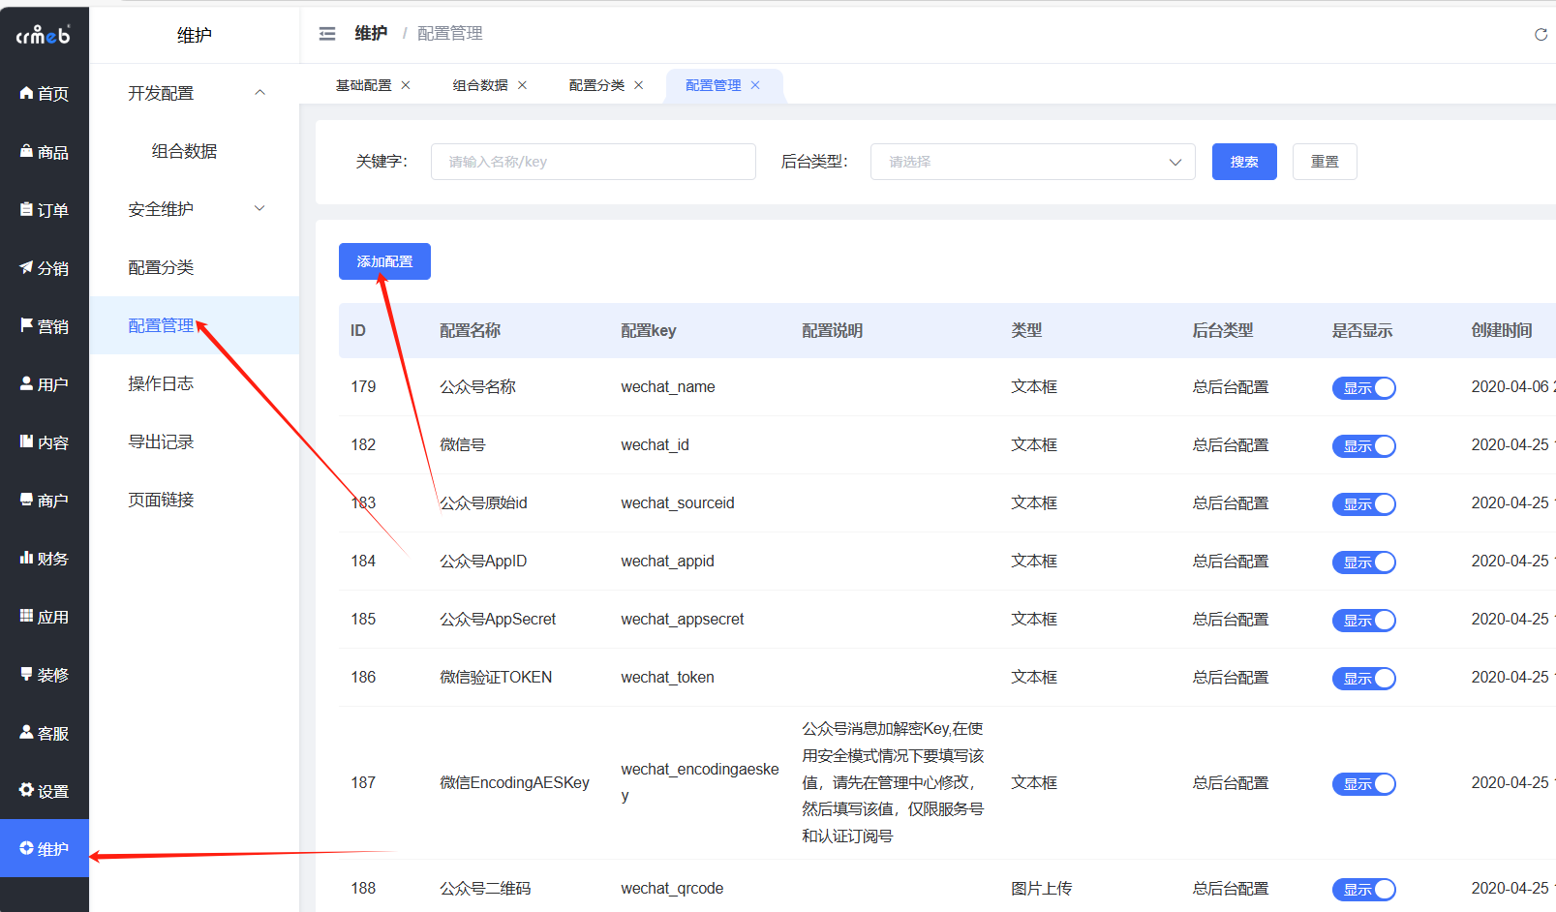Switch to the 基础配置 tab

pos(363,85)
